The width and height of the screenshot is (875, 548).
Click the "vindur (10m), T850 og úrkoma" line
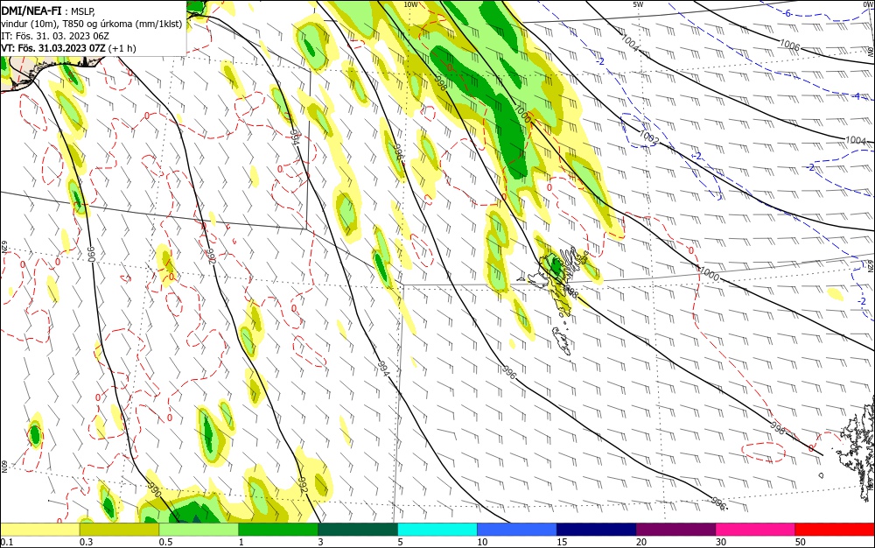tap(92, 24)
